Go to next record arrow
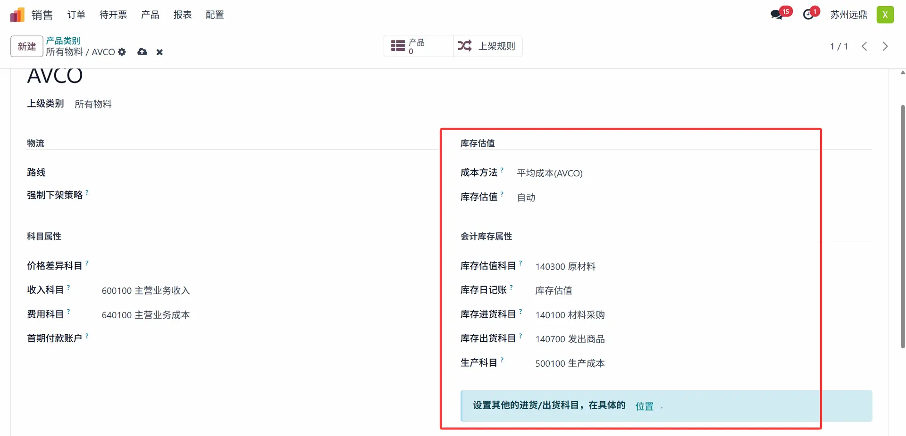Screen dimensions: 906x436 pyautogui.click(x=885, y=46)
